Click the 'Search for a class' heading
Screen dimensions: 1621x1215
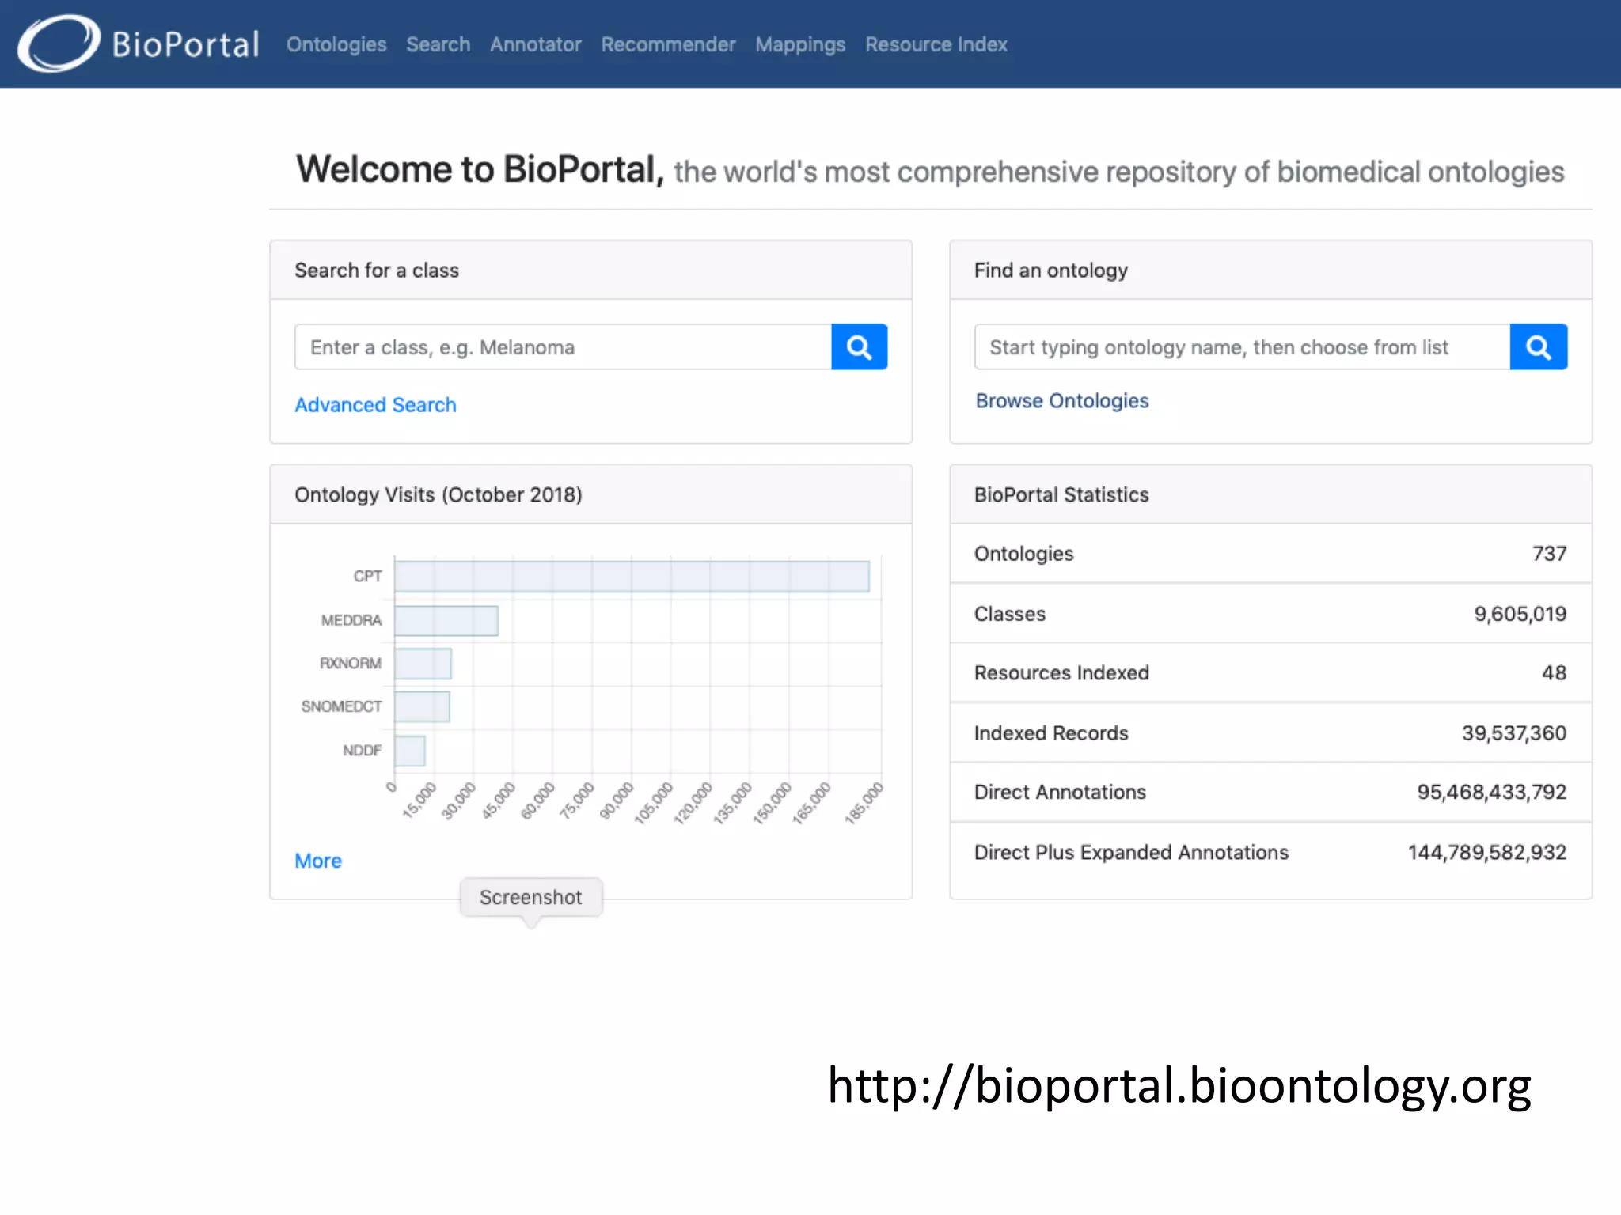377,271
